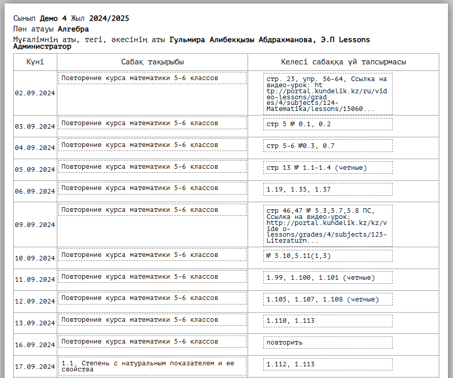
Task: Select the homework field '1.112, 1.113'
Action: 328,364
